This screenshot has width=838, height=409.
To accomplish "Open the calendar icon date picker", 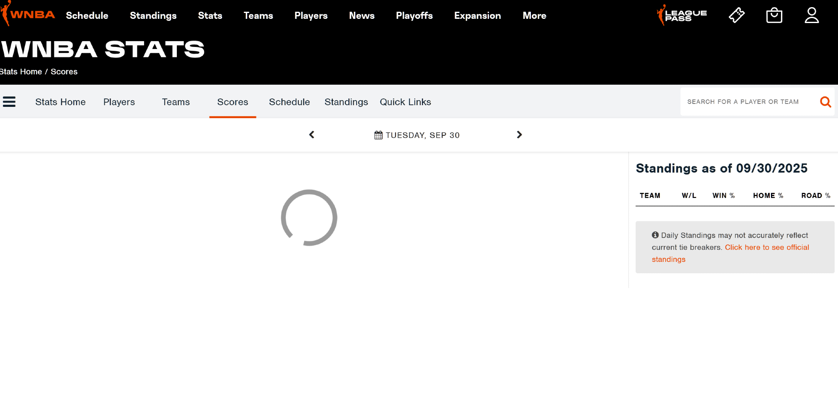I will [x=378, y=135].
